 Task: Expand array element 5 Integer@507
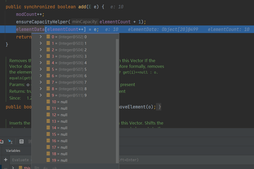tap(41, 69)
